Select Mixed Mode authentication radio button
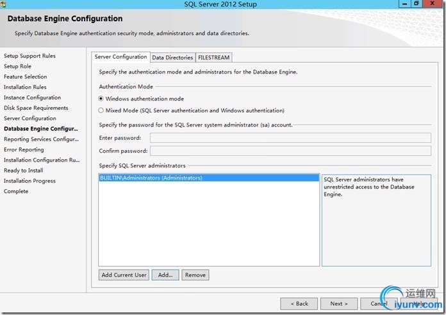The image size is (446, 315). click(x=101, y=111)
